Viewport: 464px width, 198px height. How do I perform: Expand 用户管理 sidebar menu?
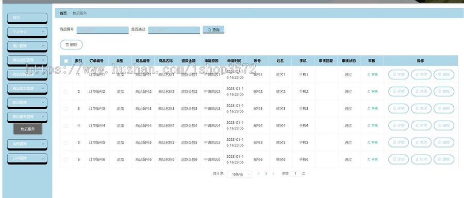pyautogui.click(x=27, y=46)
